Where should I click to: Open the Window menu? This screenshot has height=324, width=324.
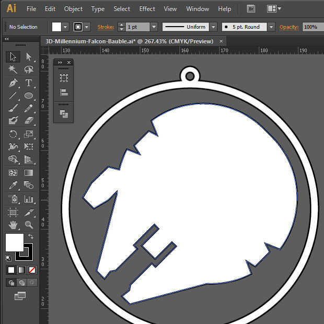tap(198, 9)
